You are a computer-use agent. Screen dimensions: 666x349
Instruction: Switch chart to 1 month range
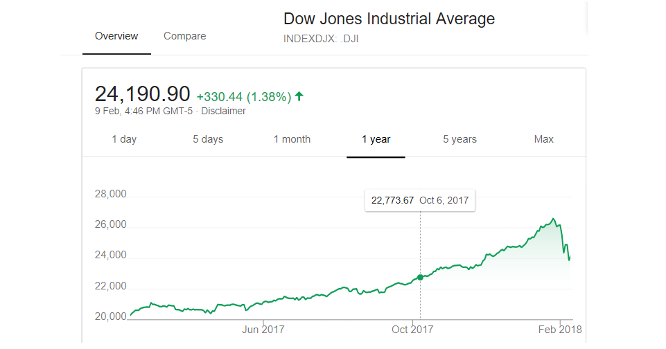click(292, 139)
